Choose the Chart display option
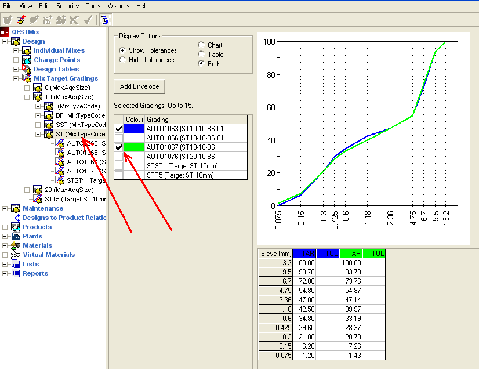Image resolution: width=479 pixels, height=369 pixels. [201, 45]
